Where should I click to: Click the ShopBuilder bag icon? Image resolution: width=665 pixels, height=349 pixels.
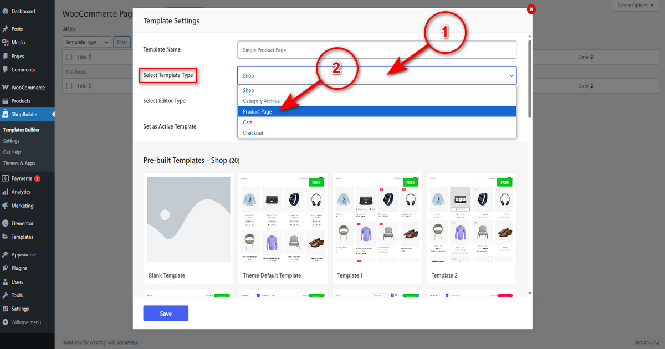pyautogui.click(x=6, y=115)
